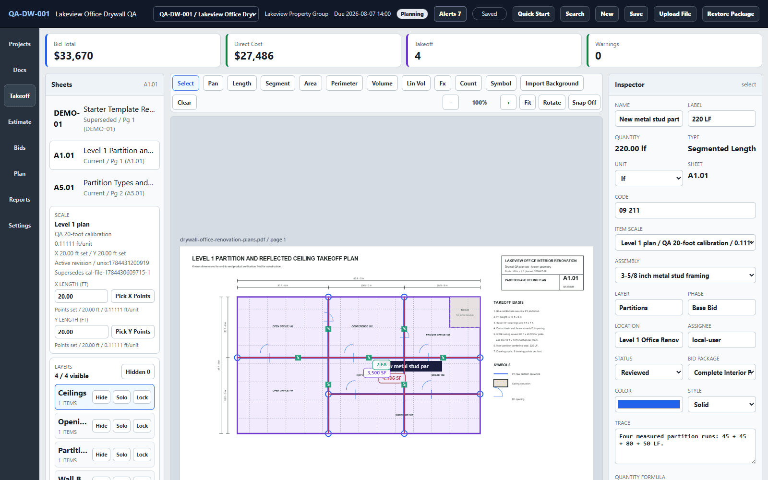Go to Docs in sidebar

click(20, 70)
